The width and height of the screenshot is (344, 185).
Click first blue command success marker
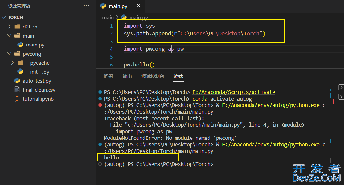point(100,92)
